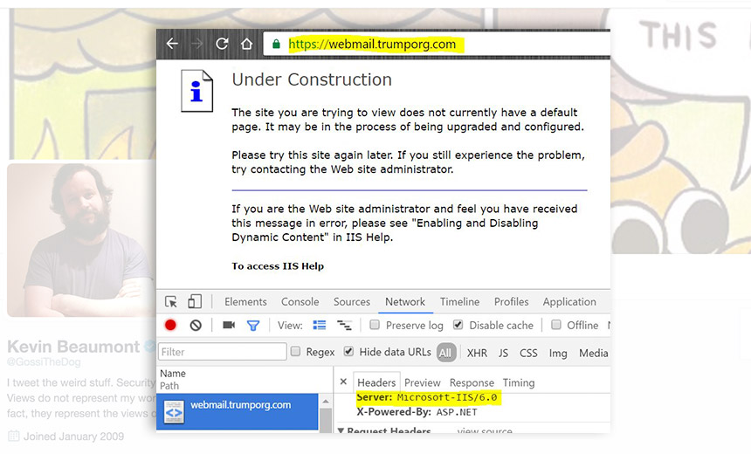This screenshot has width=751, height=454.
Task: Filter requests by JS
Action: point(503,353)
